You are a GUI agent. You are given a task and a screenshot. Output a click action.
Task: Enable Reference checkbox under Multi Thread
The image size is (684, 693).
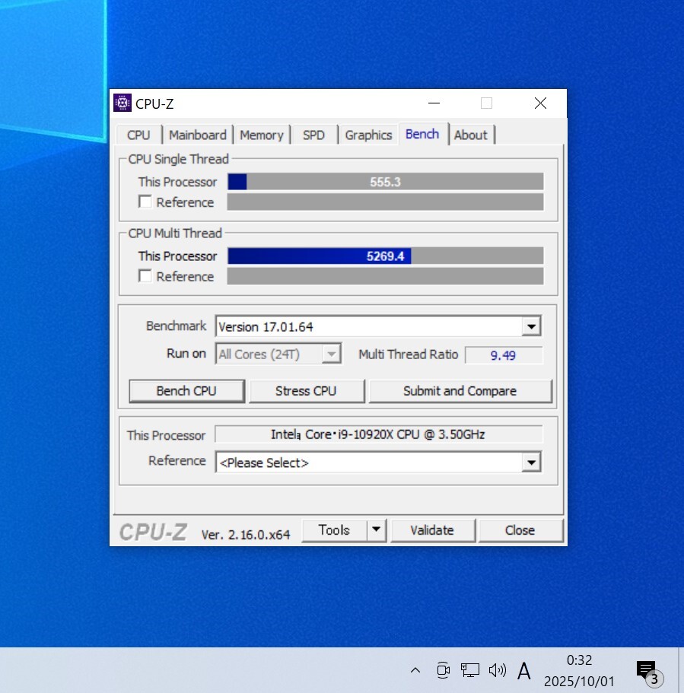(x=145, y=276)
